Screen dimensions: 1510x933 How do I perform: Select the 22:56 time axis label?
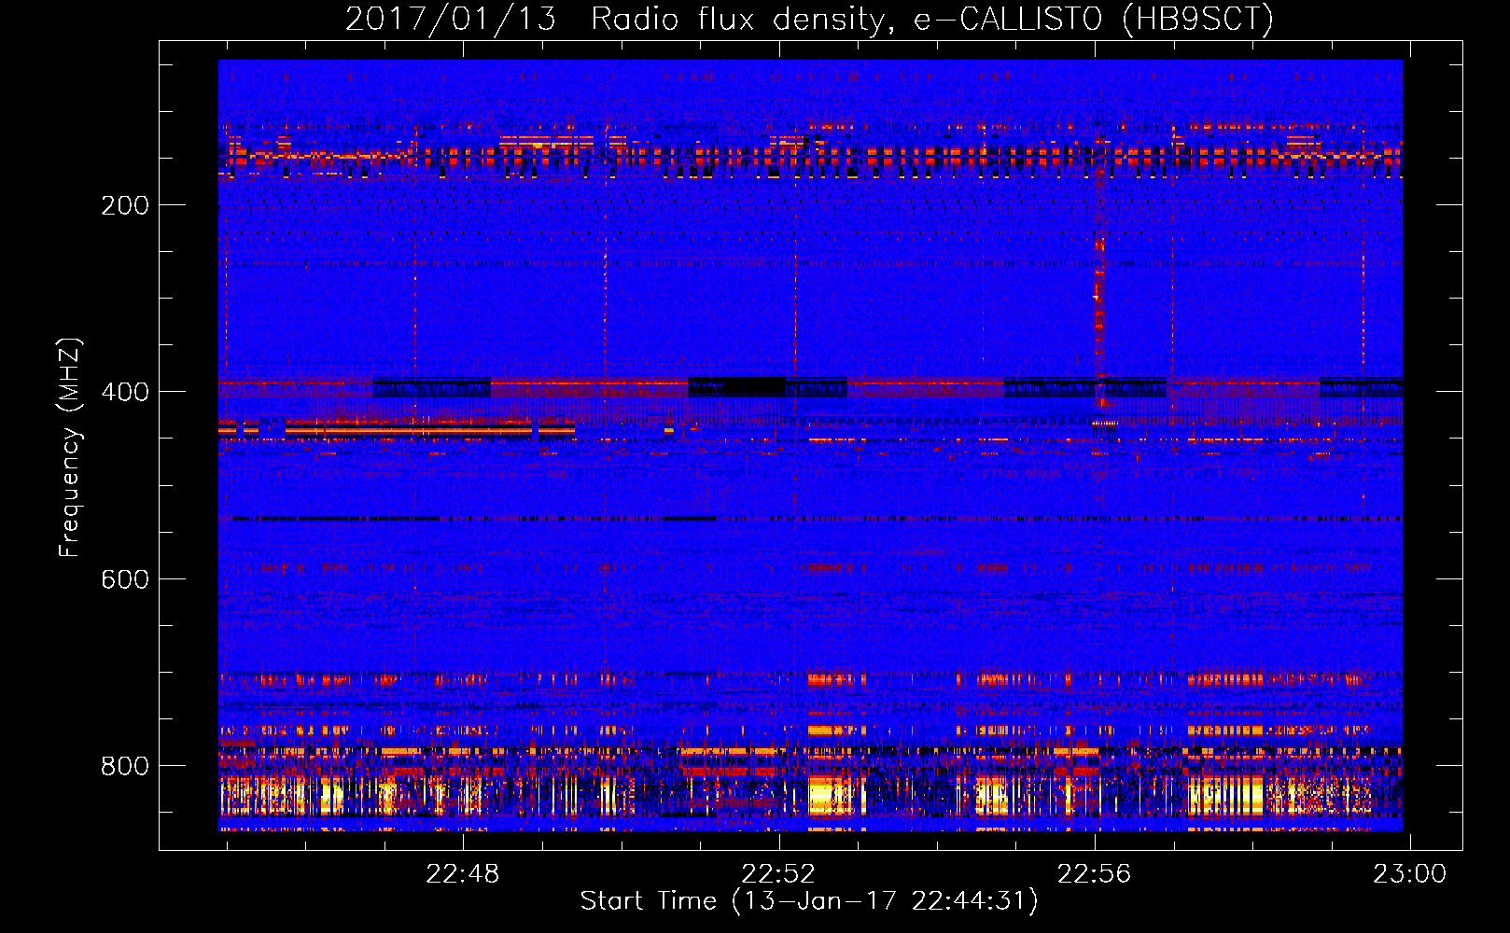point(1094,874)
